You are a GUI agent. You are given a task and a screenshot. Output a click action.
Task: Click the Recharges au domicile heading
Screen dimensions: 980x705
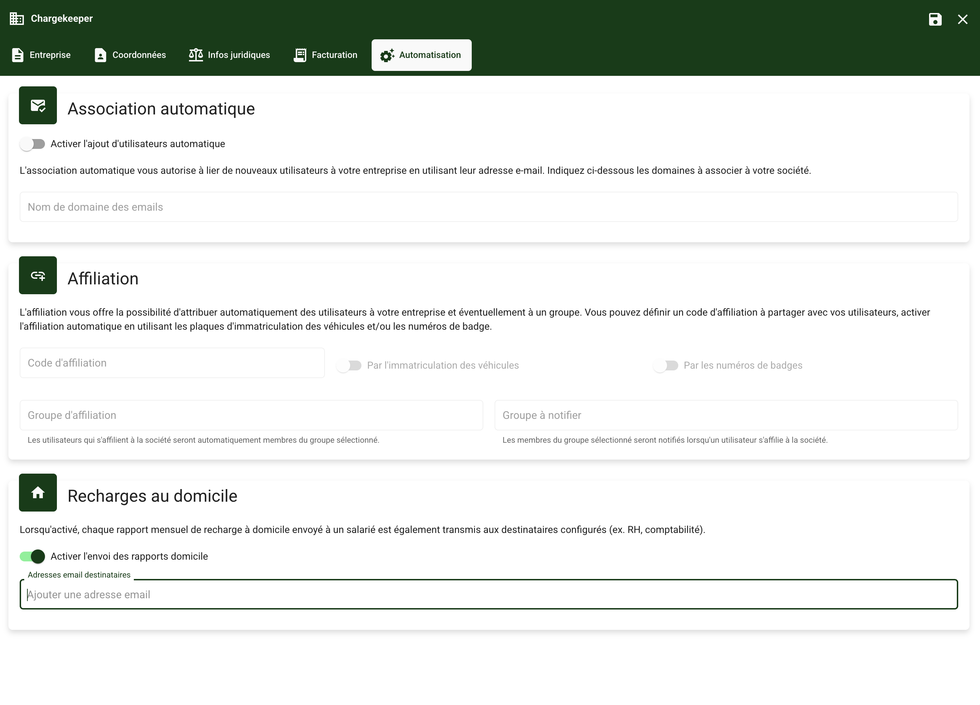click(152, 496)
